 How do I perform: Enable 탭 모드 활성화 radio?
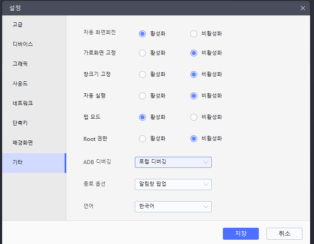(x=142, y=117)
